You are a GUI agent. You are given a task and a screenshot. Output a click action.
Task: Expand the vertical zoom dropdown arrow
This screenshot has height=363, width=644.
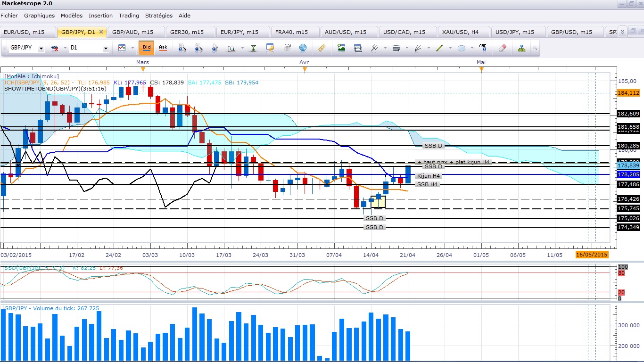click(x=242, y=49)
